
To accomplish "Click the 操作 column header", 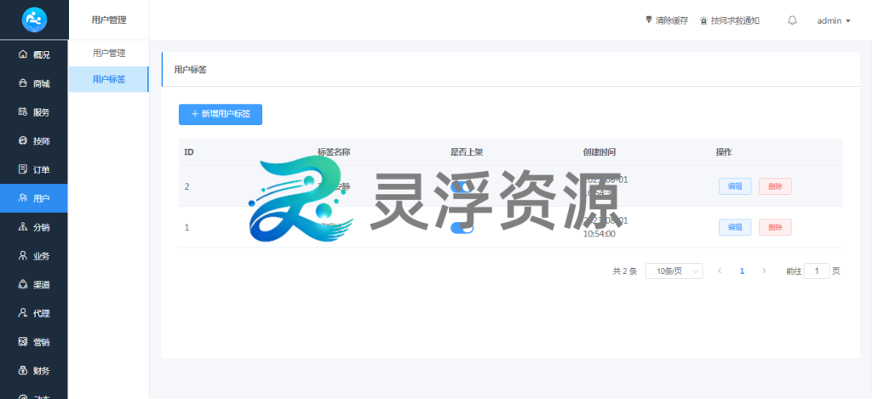I will coord(724,151).
